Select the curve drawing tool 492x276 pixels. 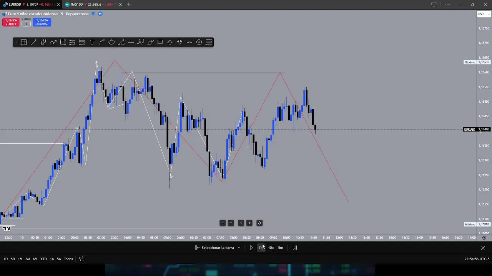click(101, 42)
